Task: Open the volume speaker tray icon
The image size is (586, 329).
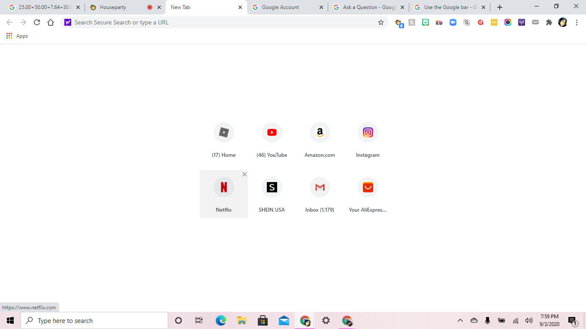Action: click(x=529, y=320)
